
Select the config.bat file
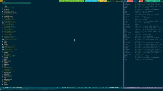click(9, 25)
